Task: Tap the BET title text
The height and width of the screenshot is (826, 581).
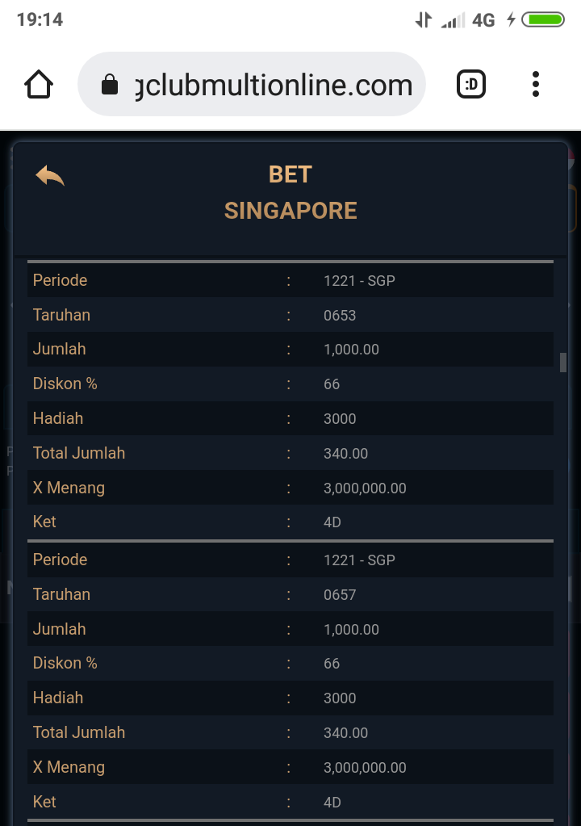Action: coord(290,174)
